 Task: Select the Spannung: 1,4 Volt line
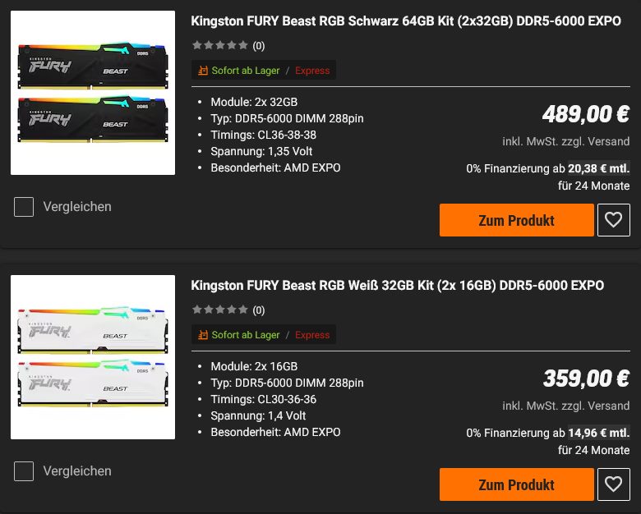tap(258, 415)
